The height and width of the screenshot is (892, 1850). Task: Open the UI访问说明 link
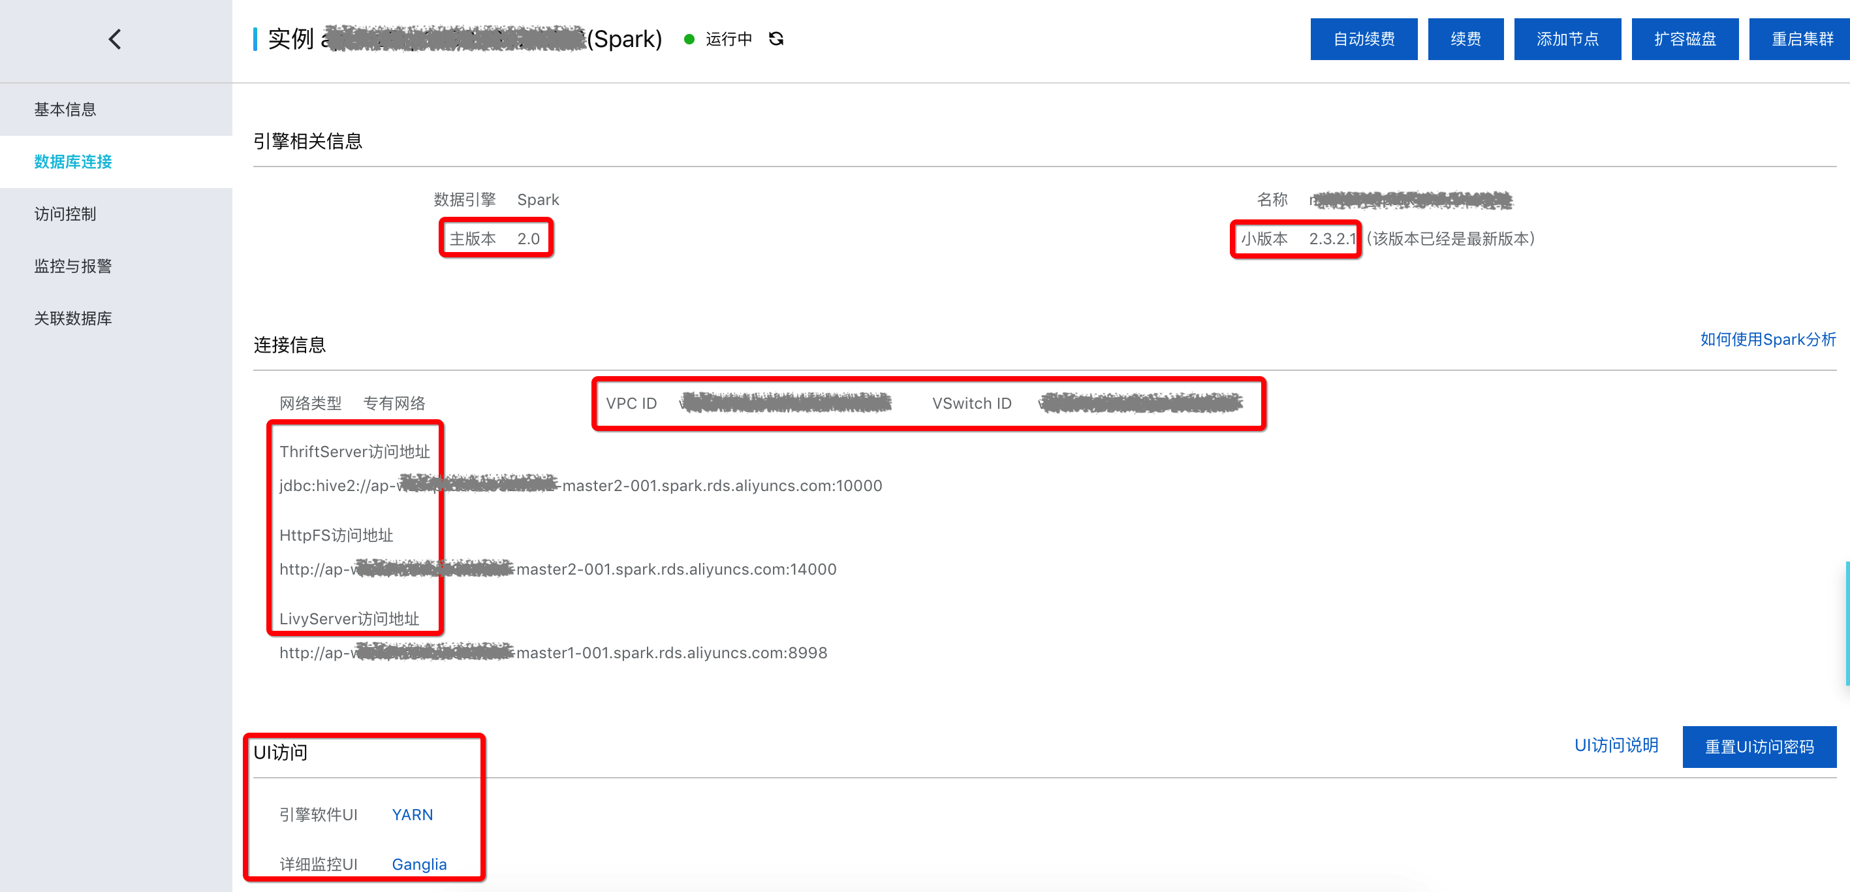[1616, 745]
